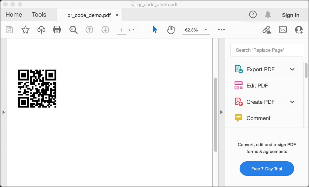Open more tools ellipsis menu
The height and width of the screenshot is (187, 309).
coord(221,30)
